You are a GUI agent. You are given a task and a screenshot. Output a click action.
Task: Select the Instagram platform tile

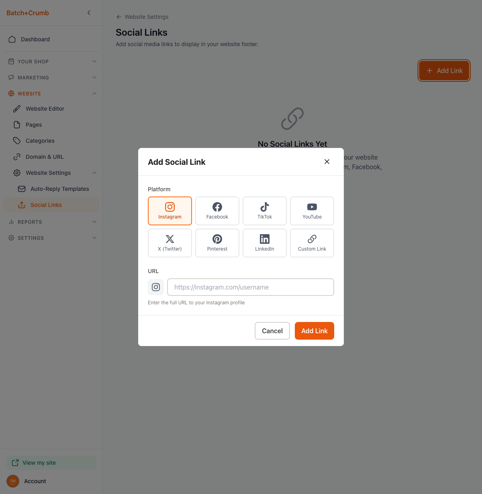pyautogui.click(x=170, y=211)
